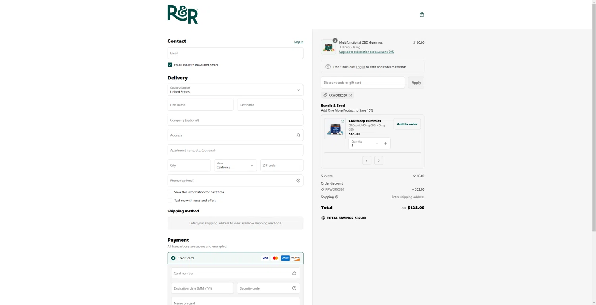Click the Card number field
The image size is (596, 305).
coord(235,273)
